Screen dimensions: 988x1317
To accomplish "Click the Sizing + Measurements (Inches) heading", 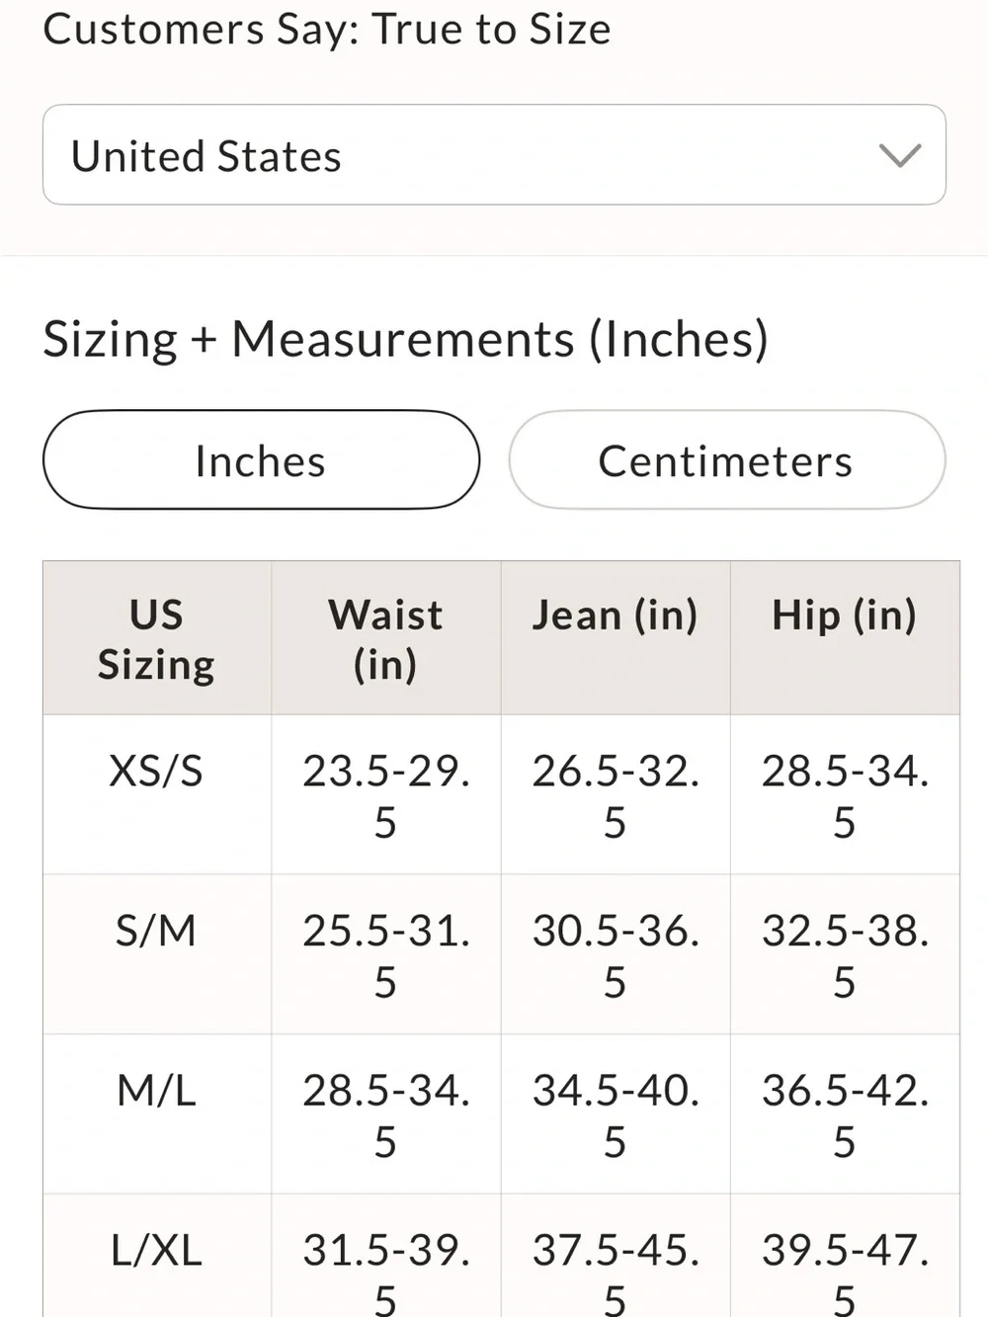I will click(406, 339).
